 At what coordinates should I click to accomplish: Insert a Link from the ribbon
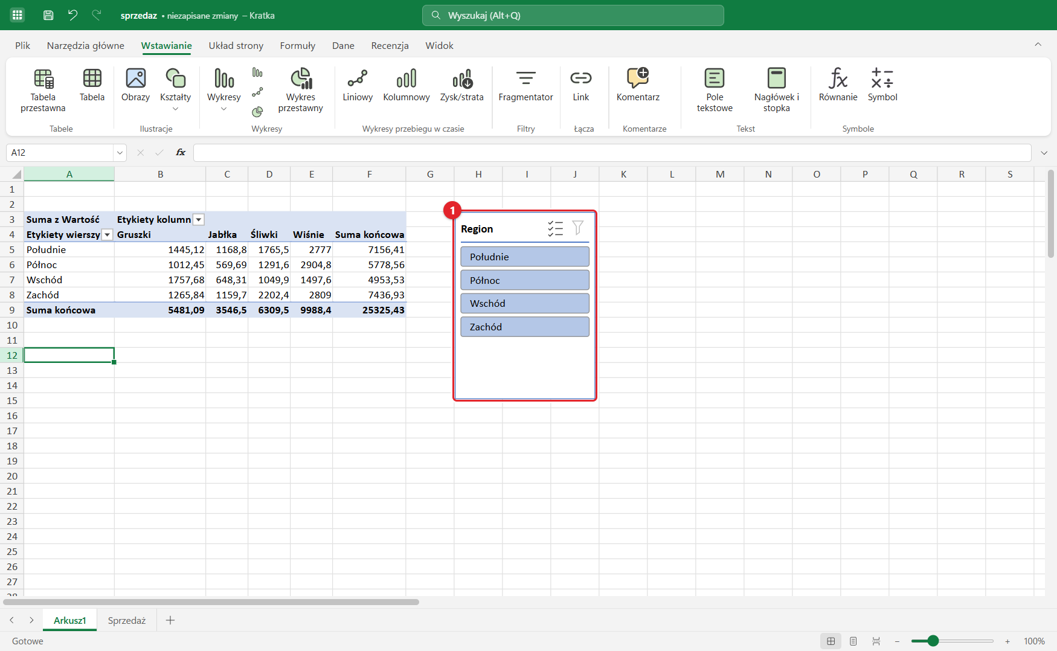click(581, 85)
